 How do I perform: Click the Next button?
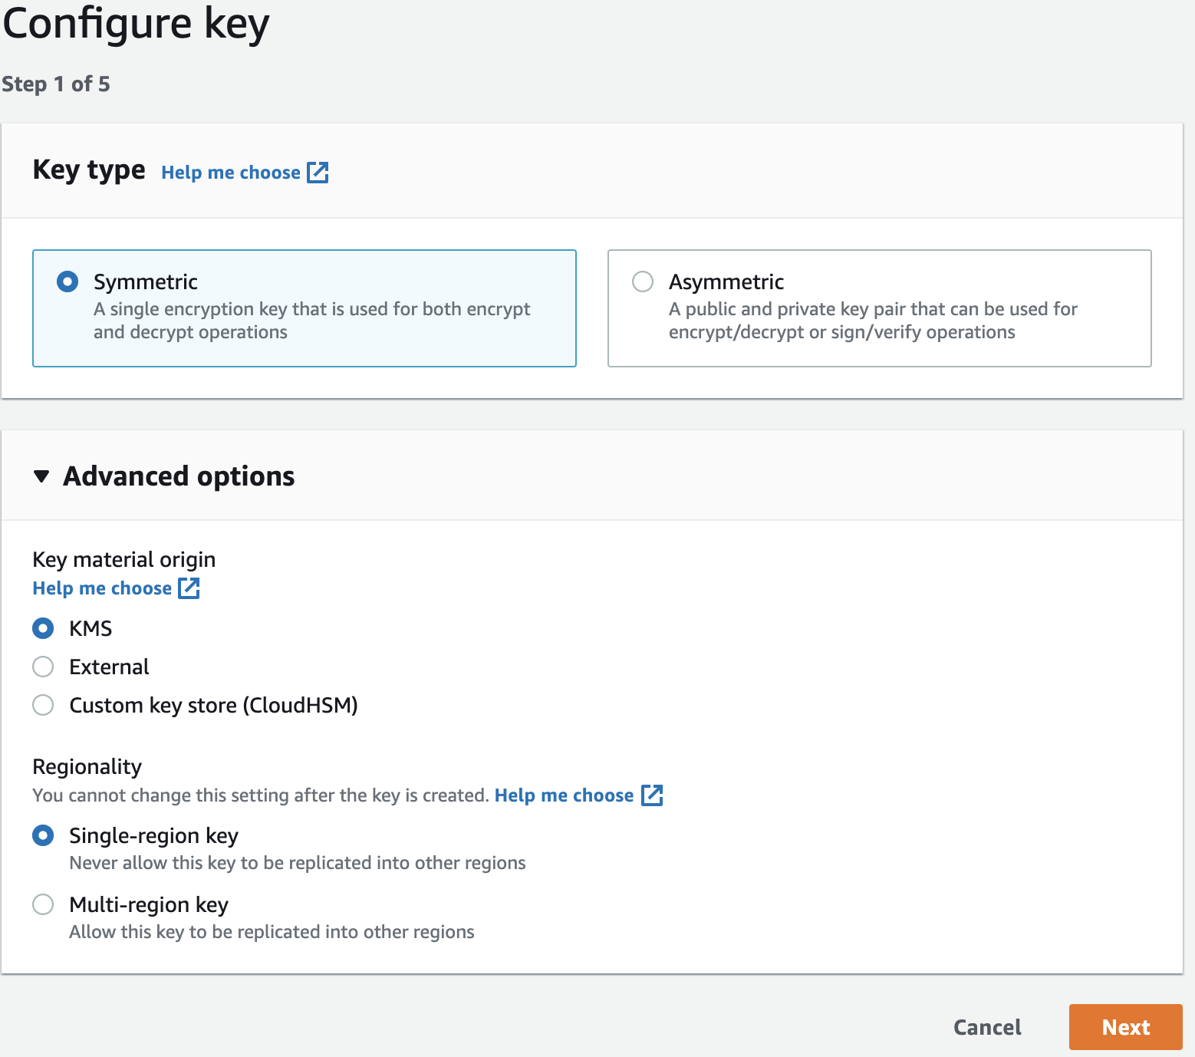[x=1124, y=1026]
